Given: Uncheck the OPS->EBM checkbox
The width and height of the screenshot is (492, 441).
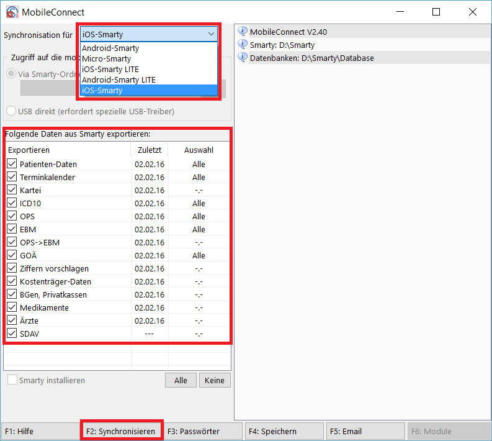Looking at the screenshot, I should pyautogui.click(x=12, y=242).
